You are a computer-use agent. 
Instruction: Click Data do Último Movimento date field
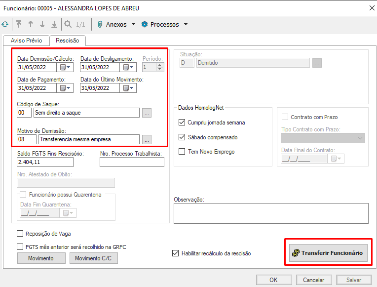(x=100, y=88)
